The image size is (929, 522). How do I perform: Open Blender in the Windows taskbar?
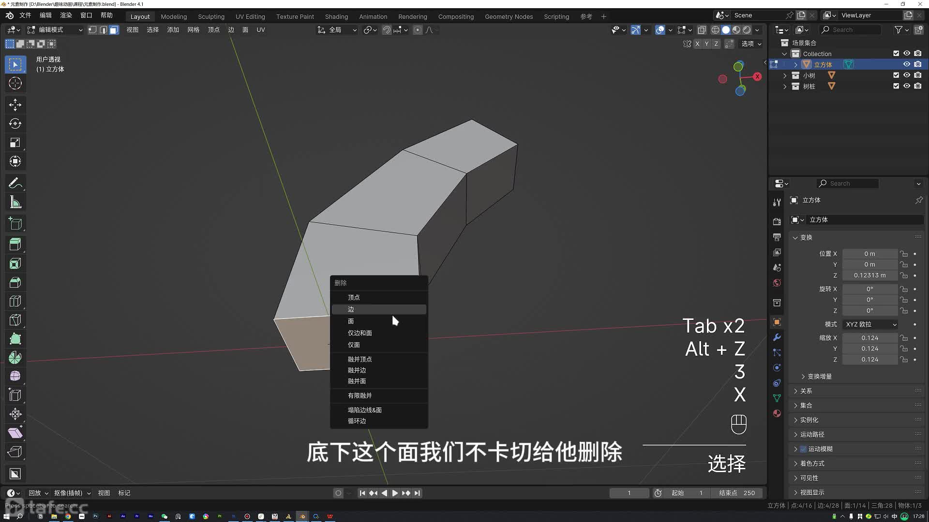pos(302,516)
